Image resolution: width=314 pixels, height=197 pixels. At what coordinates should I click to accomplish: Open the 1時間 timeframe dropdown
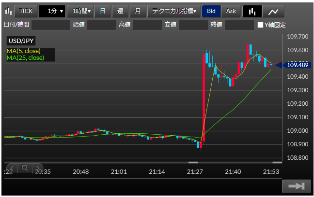coord(80,11)
